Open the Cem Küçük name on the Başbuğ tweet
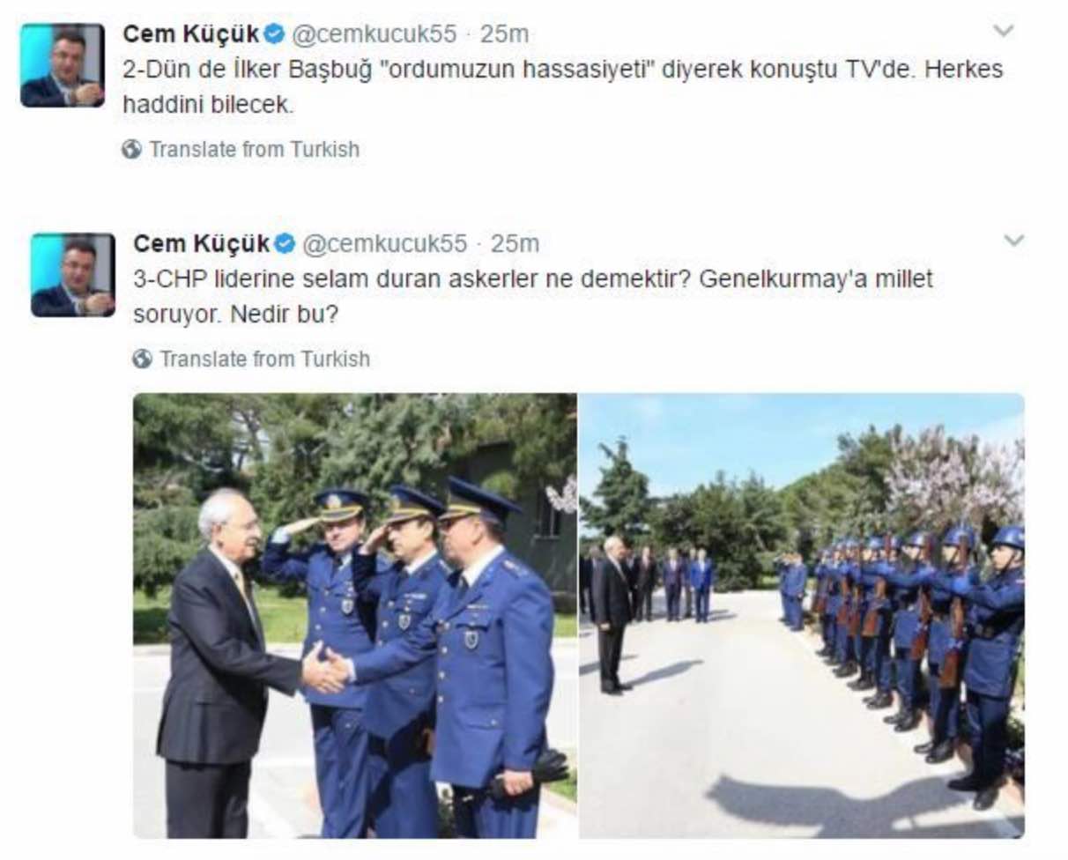 (191, 34)
